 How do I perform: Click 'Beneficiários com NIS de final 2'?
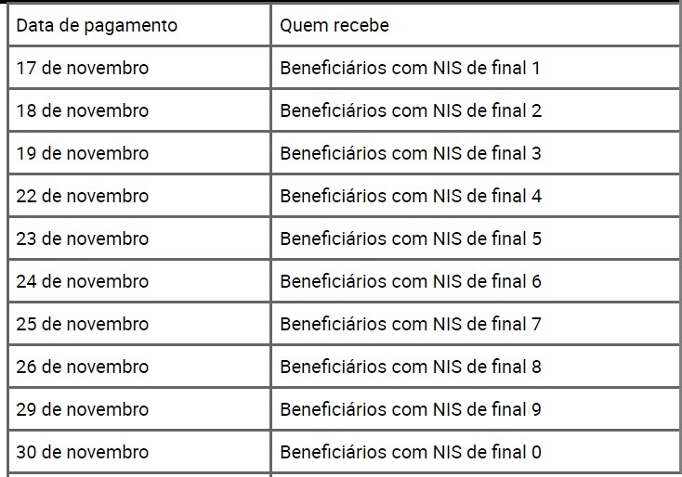point(411,110)
